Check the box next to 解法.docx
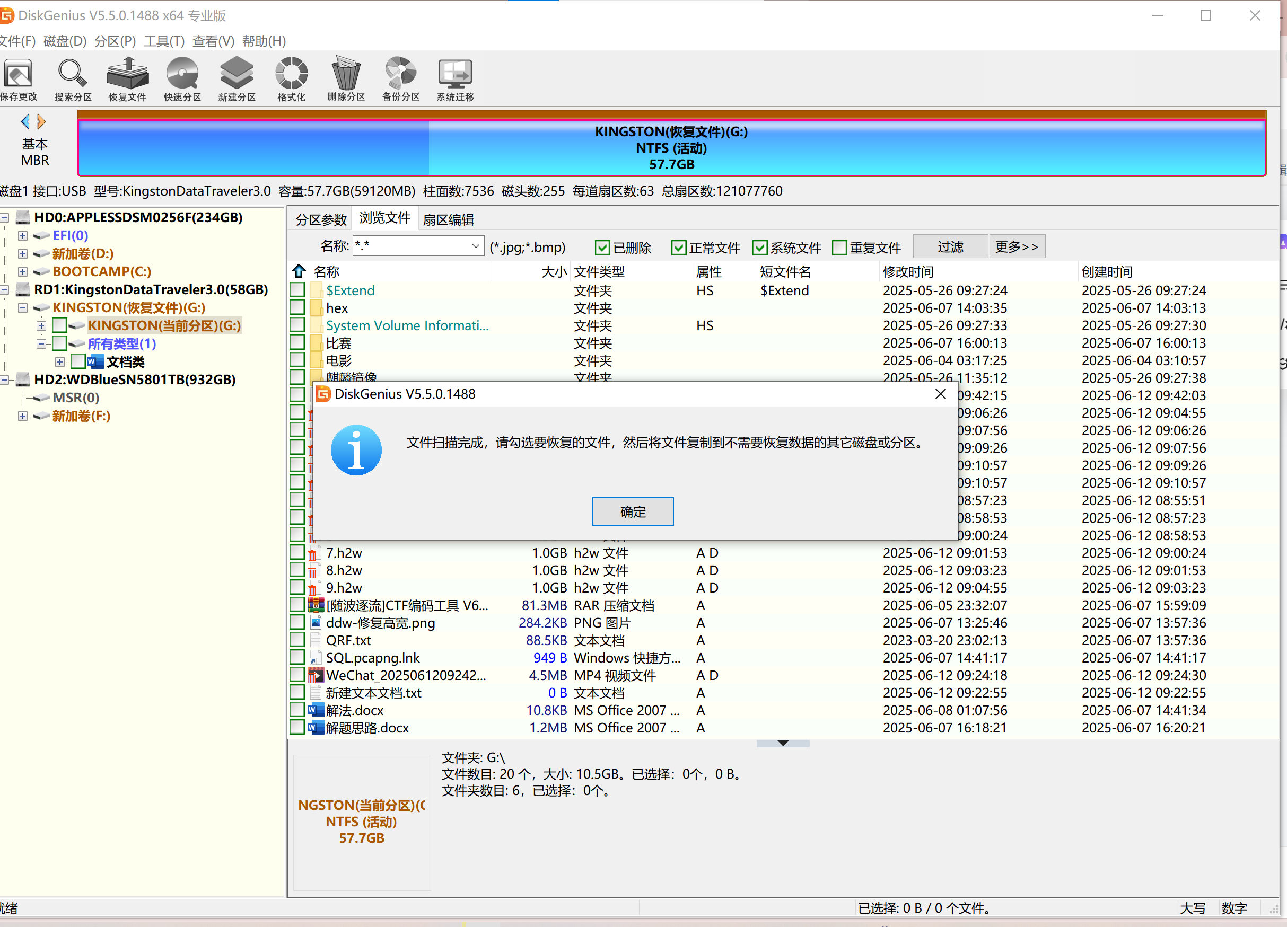1287x927 pixels. (x=297, y=710)
